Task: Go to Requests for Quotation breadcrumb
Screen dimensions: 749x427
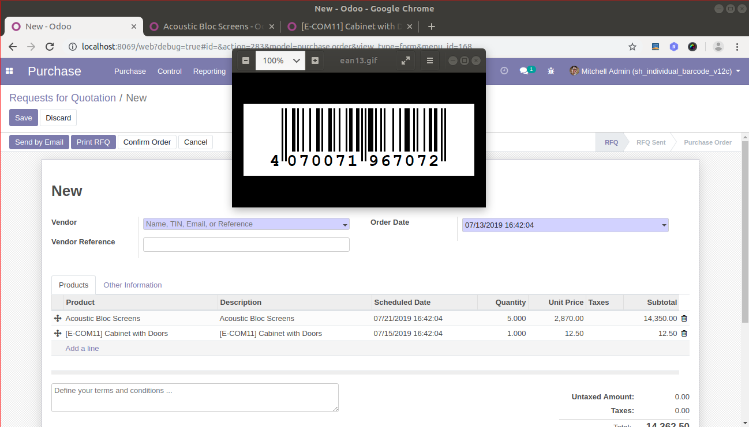Action: pyautogui.click(x=62, y=98)
